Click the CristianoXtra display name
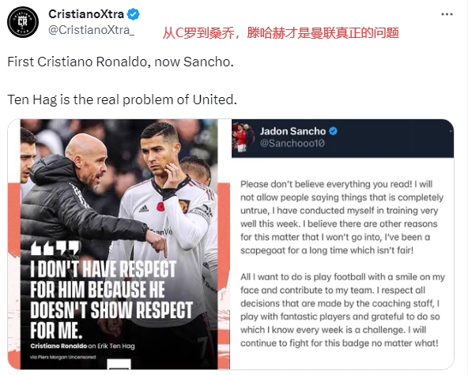The height and width of the screenshot is (375, 468). pos(86,14)
